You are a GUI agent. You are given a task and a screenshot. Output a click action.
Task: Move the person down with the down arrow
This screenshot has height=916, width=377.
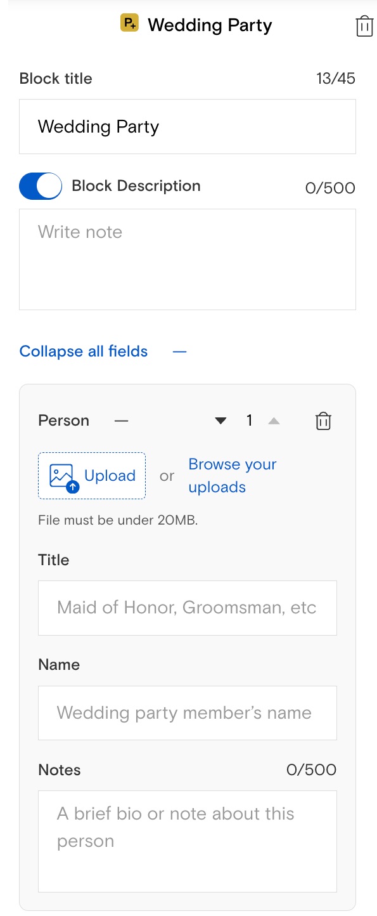(220, 421)
